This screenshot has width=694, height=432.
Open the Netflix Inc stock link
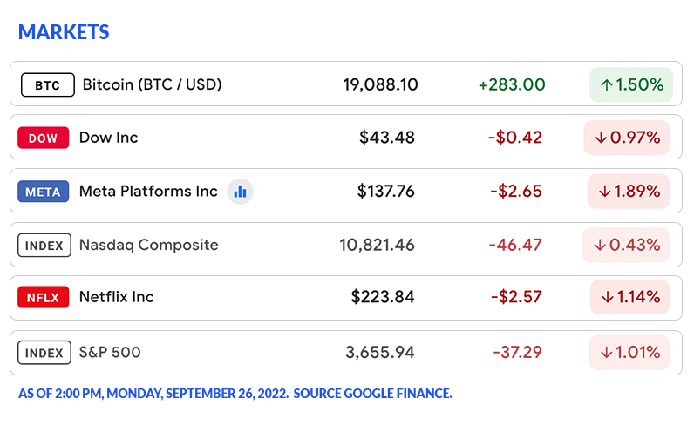(116, 298)
